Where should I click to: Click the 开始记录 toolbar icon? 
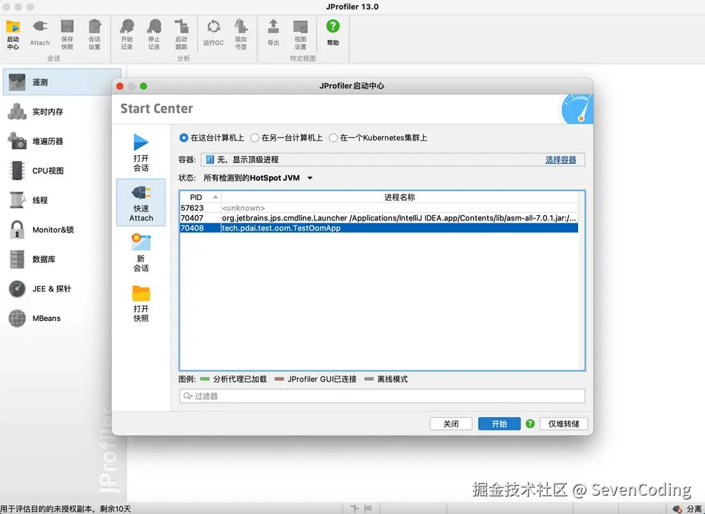coord(127,34)
